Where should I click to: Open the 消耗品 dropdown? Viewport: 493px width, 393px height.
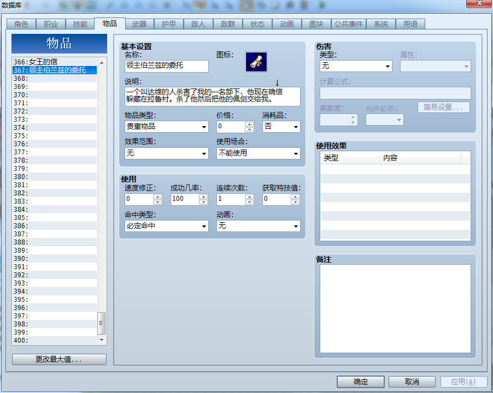click(x=281, y=127)
